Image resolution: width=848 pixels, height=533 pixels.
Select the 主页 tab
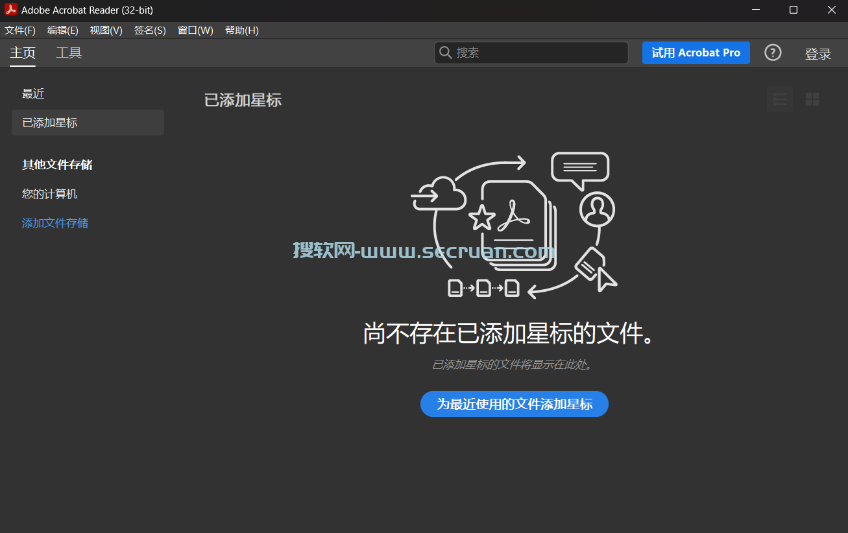[23, 53]
